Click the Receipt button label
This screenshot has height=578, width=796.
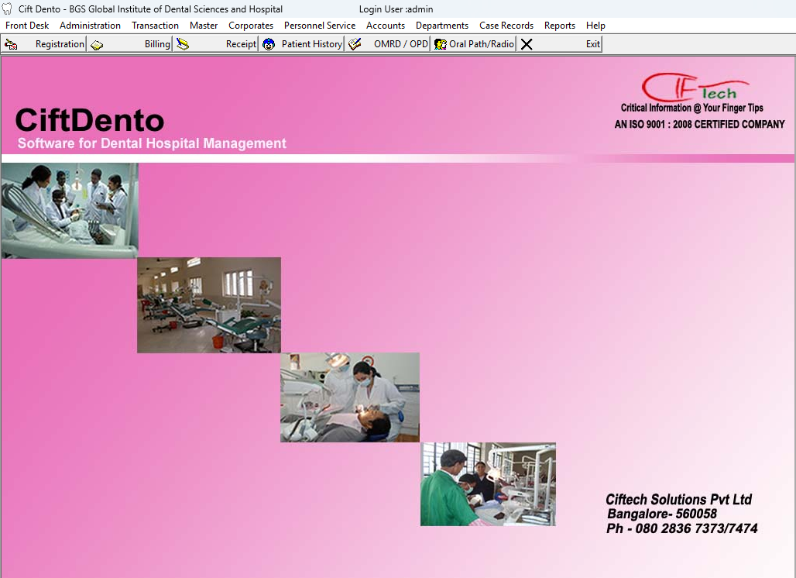[x=241, y=44]
